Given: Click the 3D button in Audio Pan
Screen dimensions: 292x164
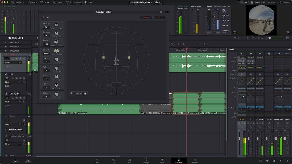Looking at the screenshot, I should [x=160, y=17].
